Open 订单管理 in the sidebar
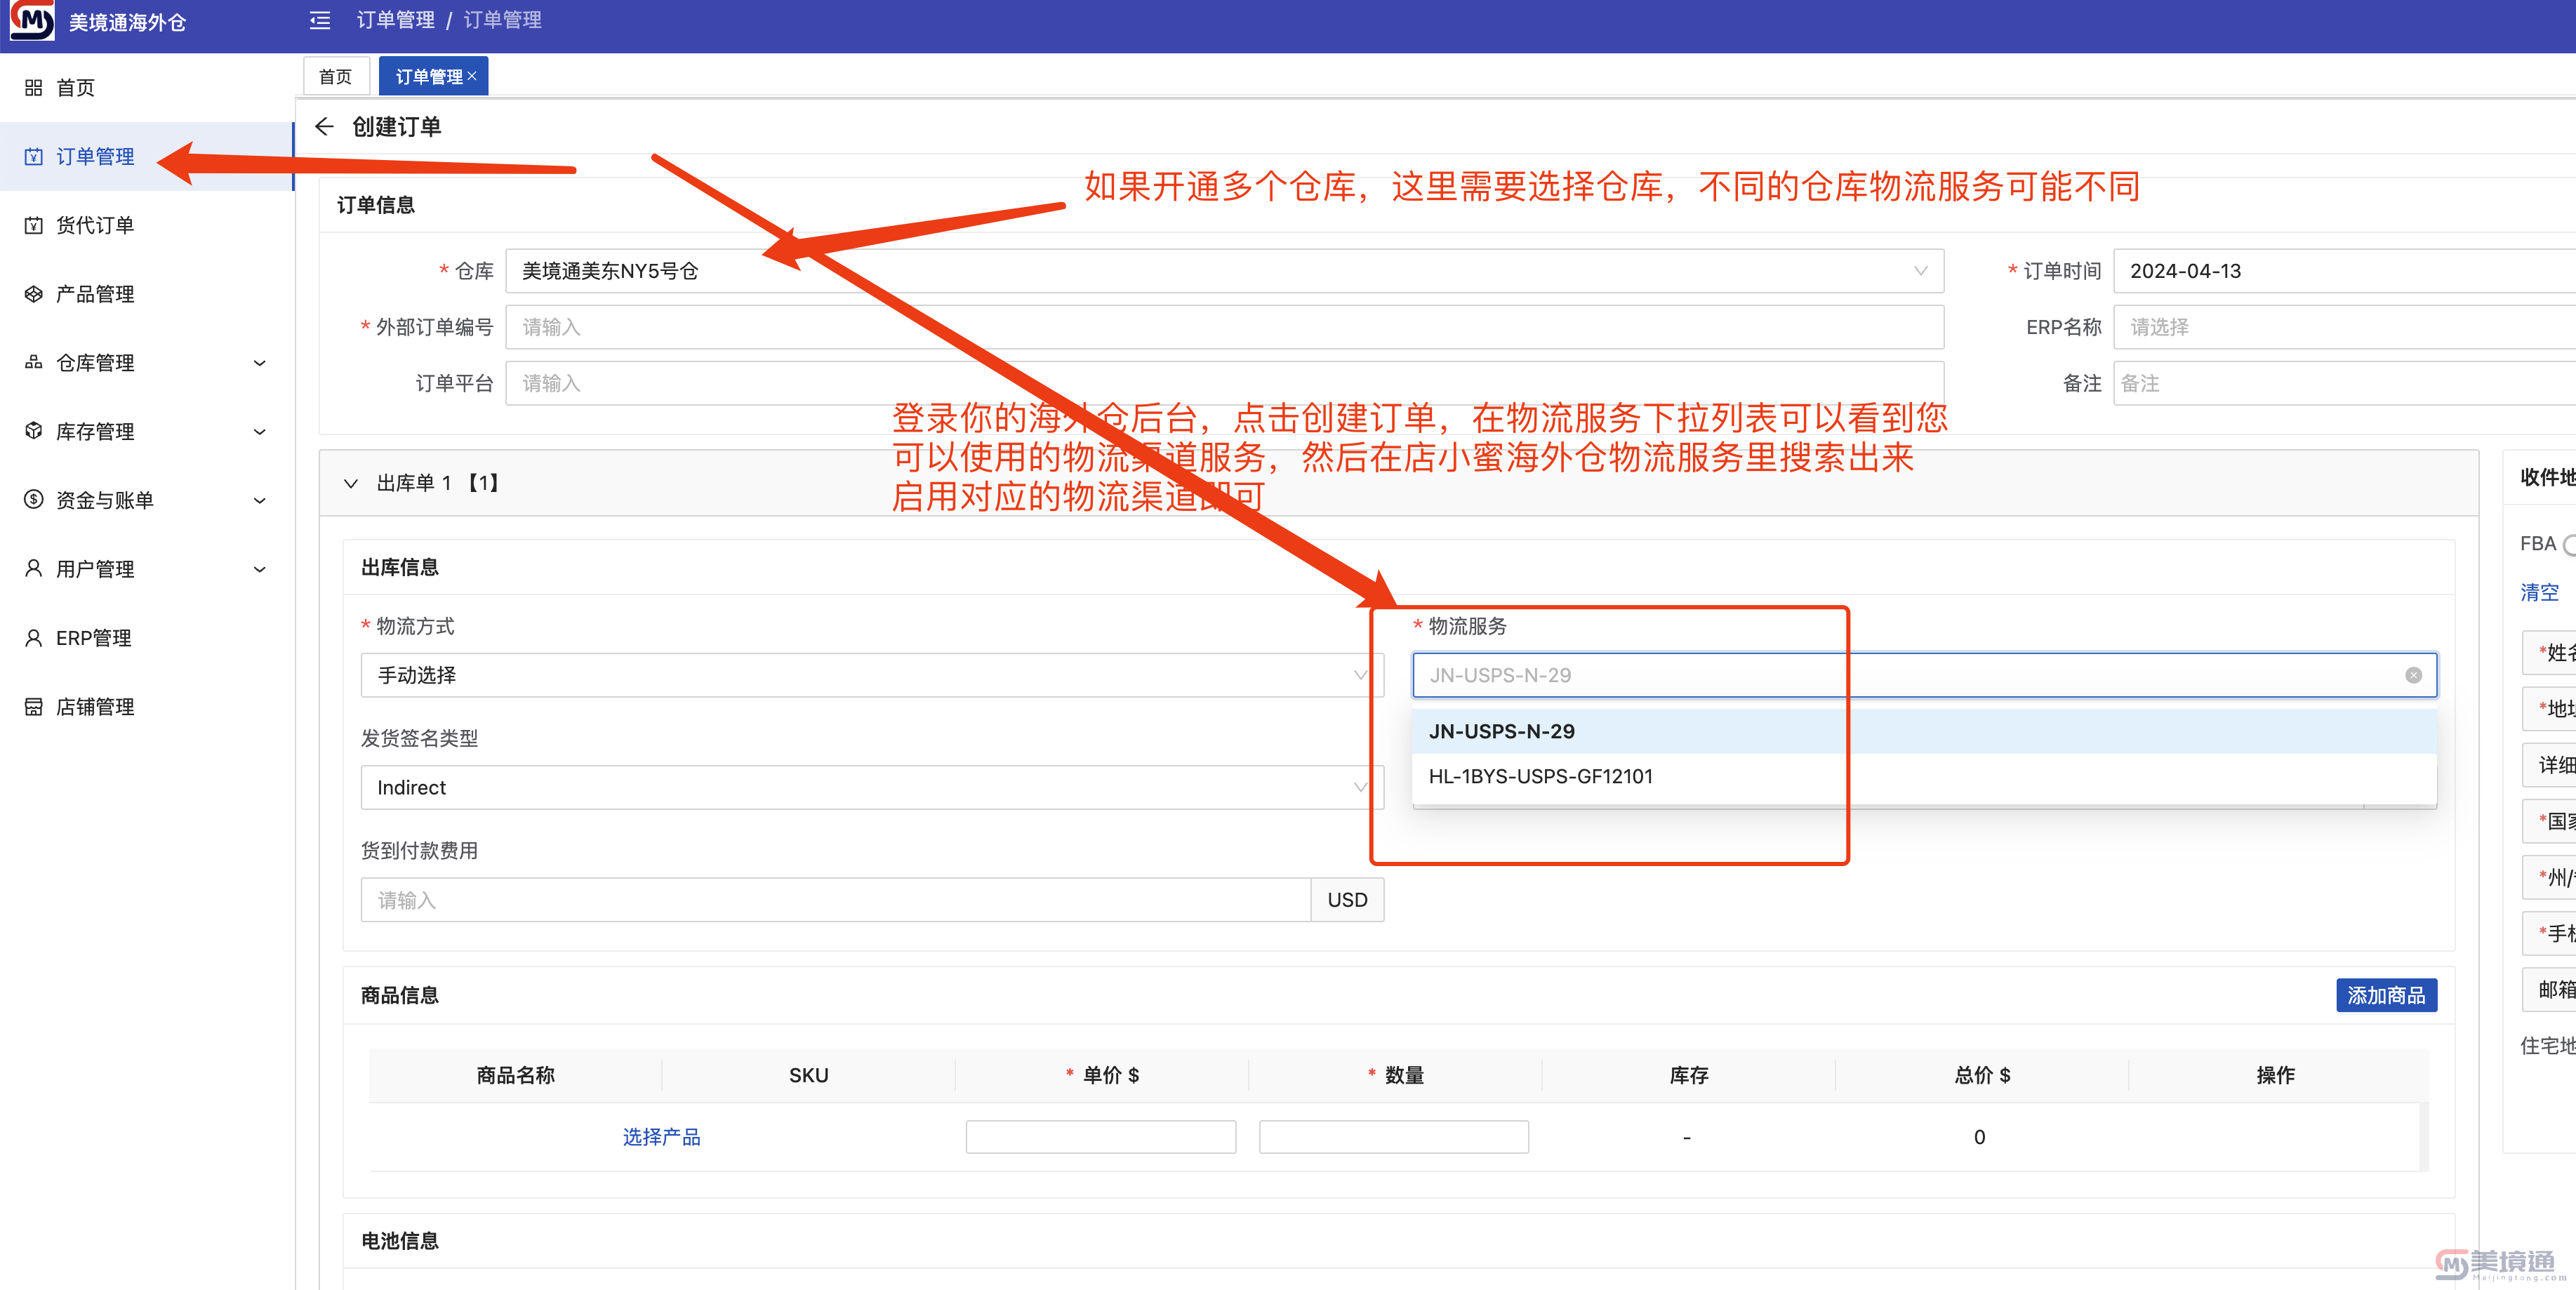The image size is (2576, 1290). (x=147, y=157)
